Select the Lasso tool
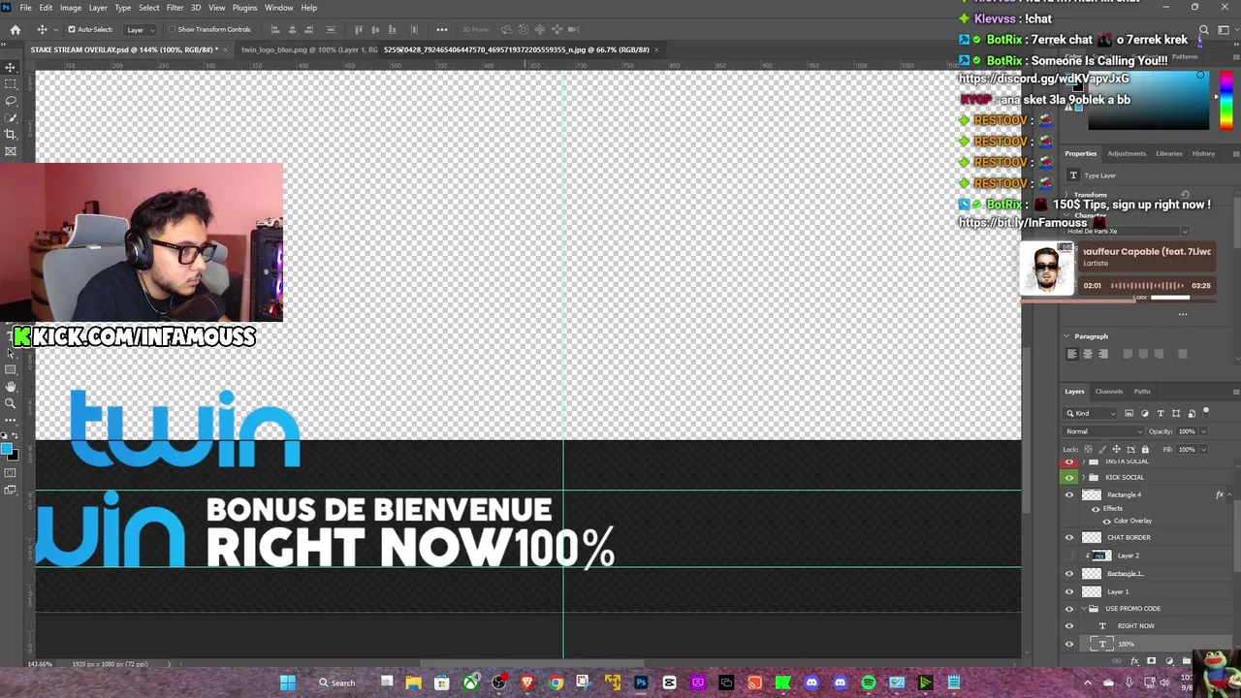 (11, 100)
